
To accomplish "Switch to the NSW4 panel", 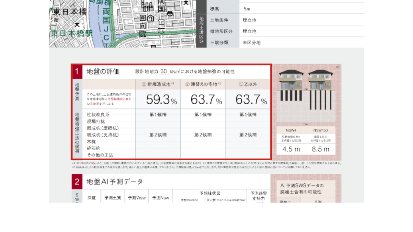I will pyautogui.click(x=291, y=130).
